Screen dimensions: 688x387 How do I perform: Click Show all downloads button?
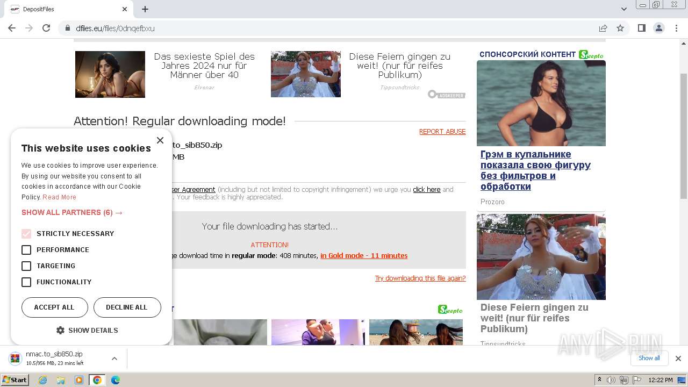click(x=649, y=359)
